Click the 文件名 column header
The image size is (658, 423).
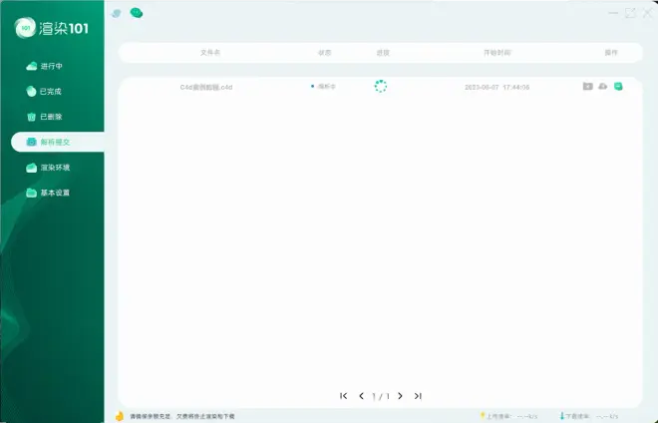coord(210,53)
